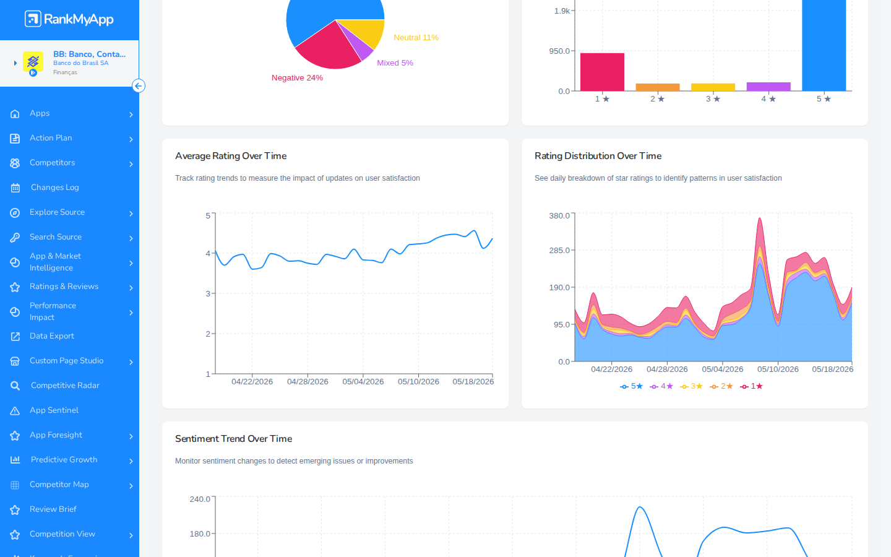Toggle the 5★ series in the legend
The height and width of the screenshot is (557, 891).
(631, 386)
